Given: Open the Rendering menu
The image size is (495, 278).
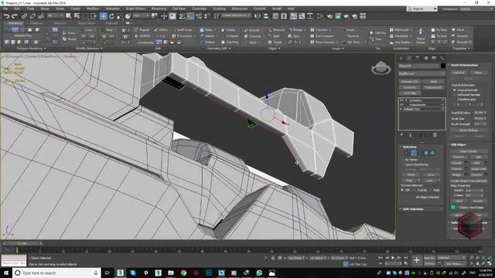Looking at the screenshot, I should (159, 8).
